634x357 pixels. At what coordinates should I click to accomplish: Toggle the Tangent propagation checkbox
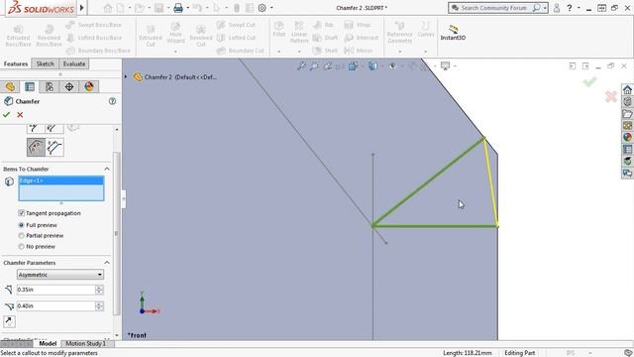(22, 213)
